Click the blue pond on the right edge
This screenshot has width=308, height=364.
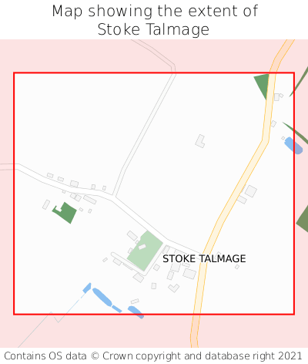293,146
